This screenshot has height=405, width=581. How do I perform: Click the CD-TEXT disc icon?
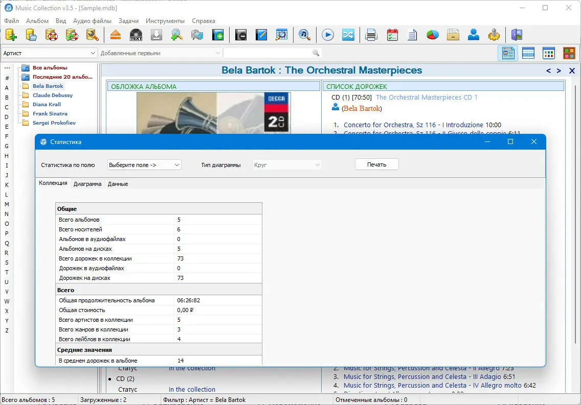136,35
